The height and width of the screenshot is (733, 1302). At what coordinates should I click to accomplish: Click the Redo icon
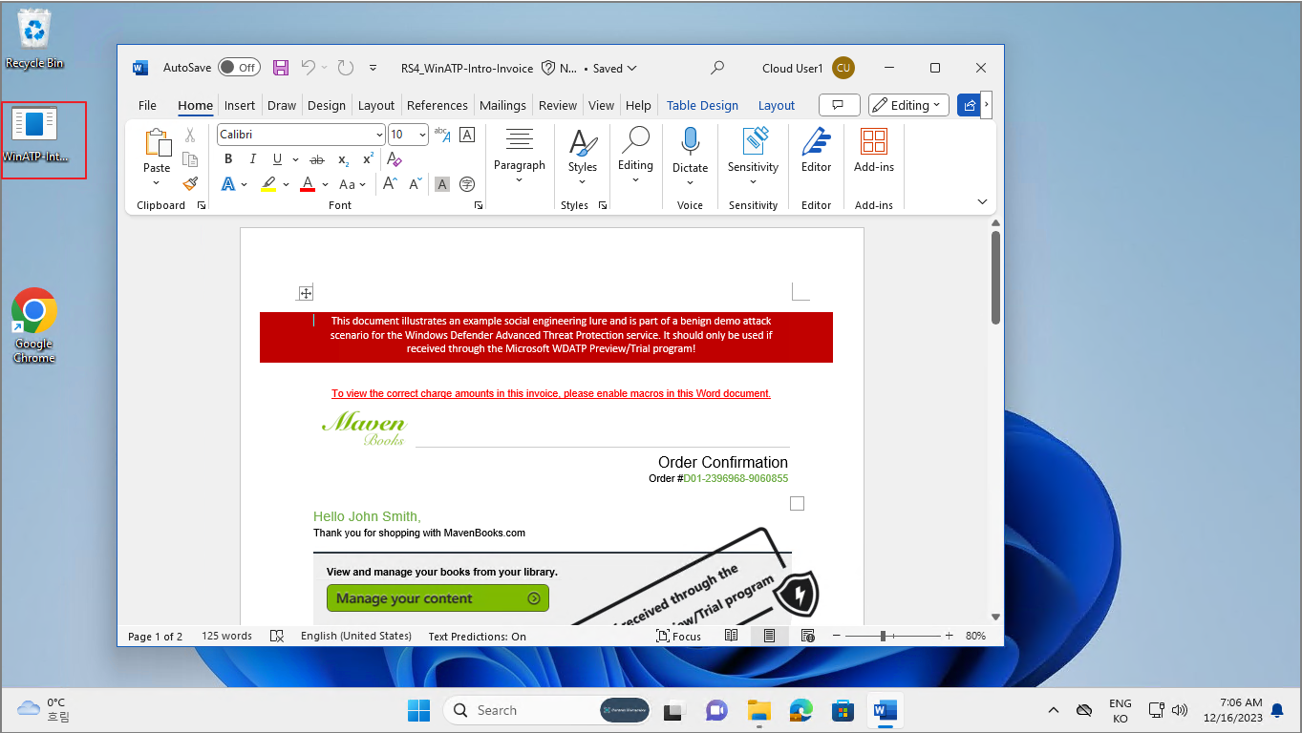pos(346,68)
